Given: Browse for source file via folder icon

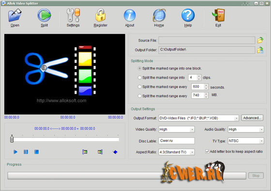Looking at the screenshot, I should (260, 40).
